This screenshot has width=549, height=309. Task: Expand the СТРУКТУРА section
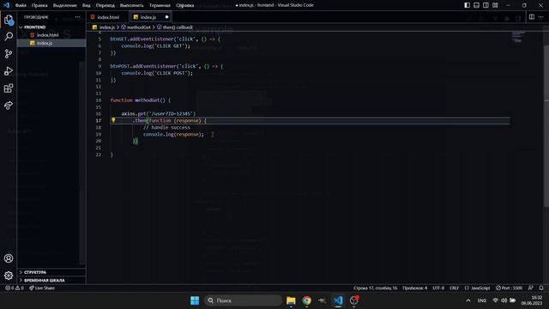51,272
